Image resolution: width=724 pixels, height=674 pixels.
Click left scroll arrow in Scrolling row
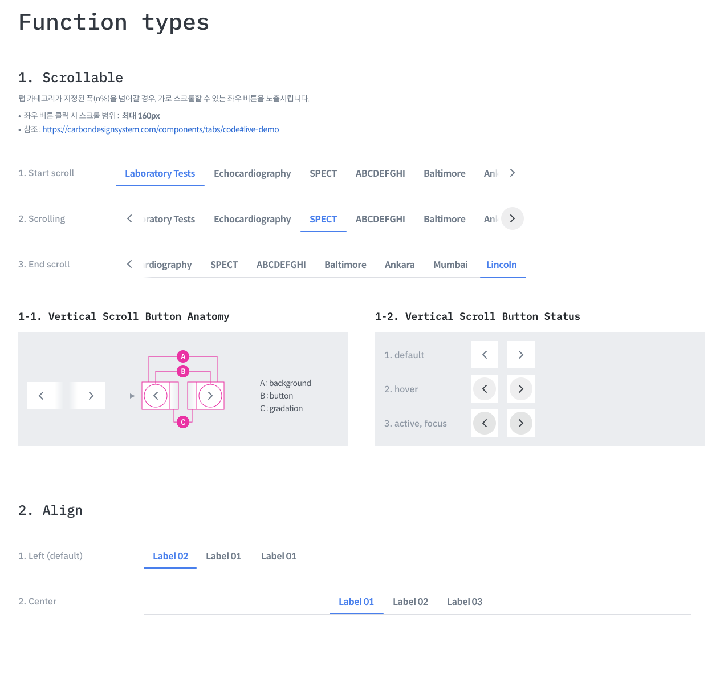click(129, 218)
